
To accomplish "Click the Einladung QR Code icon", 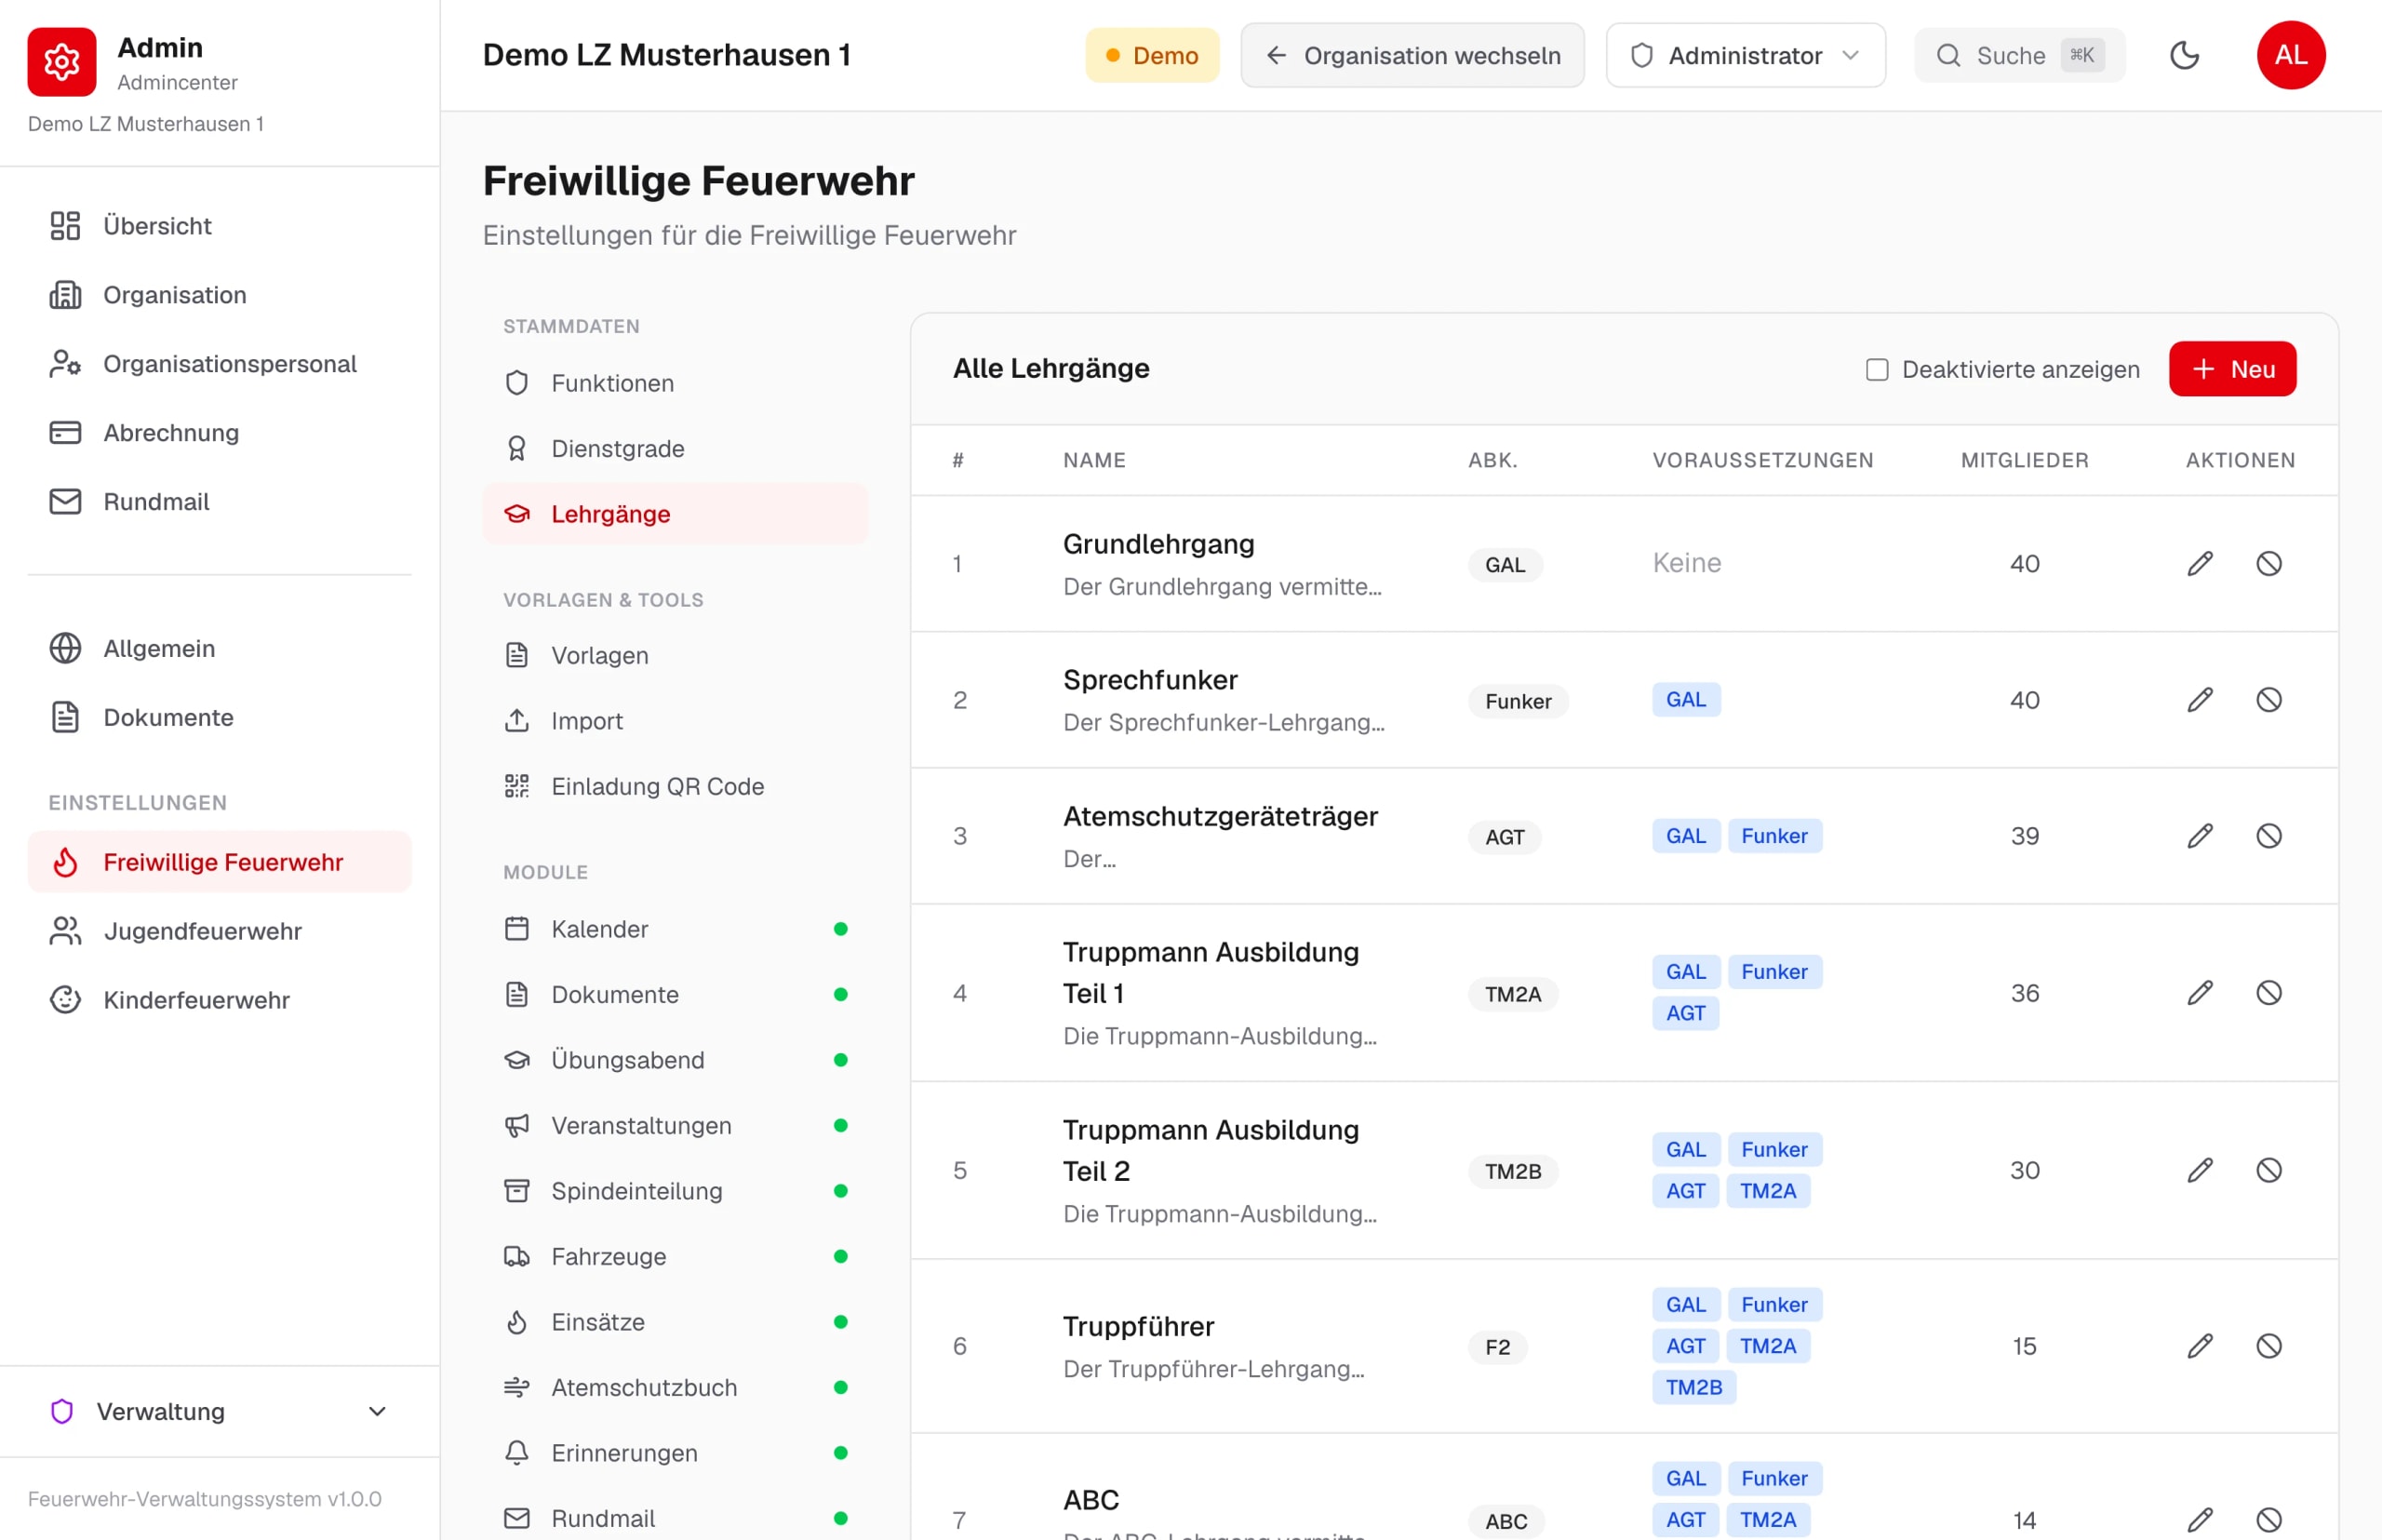I will (516, 786).
